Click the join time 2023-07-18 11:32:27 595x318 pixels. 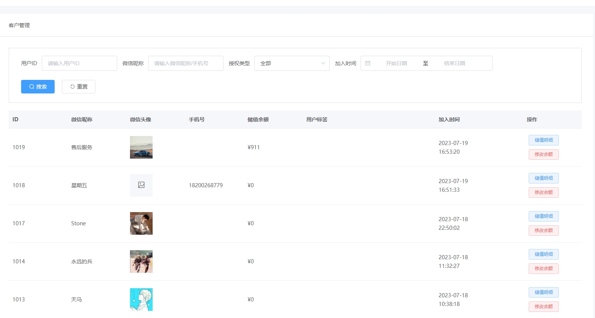453,261
